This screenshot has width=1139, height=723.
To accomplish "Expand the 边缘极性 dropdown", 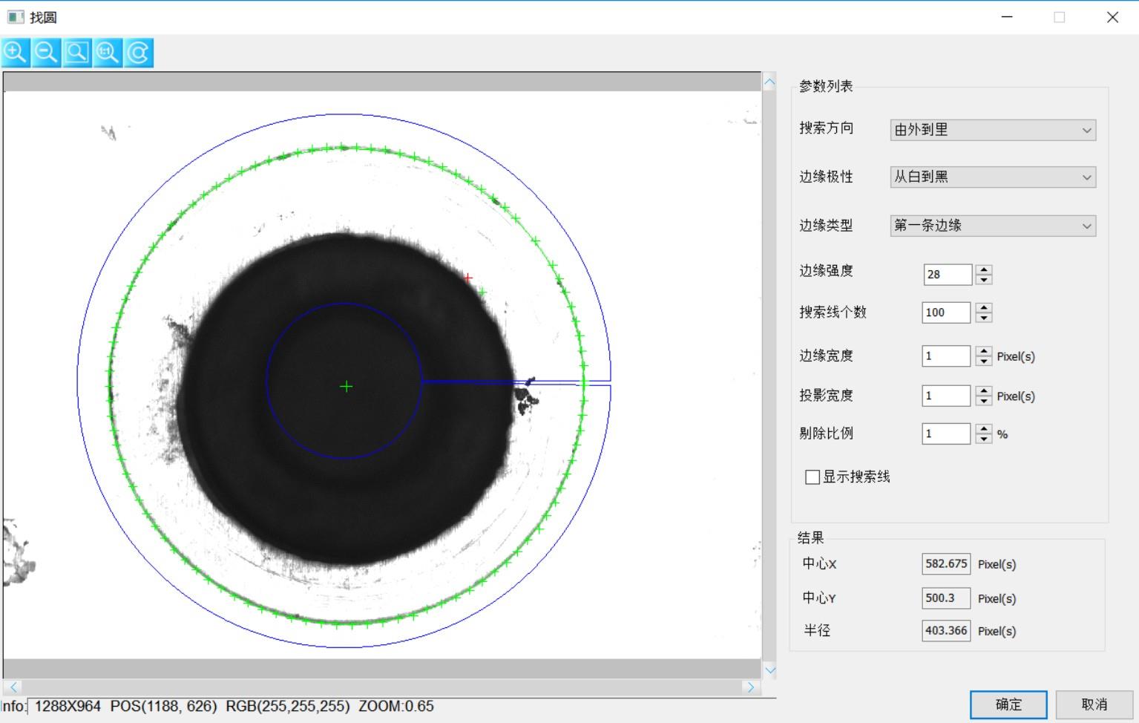I will 993,177.
